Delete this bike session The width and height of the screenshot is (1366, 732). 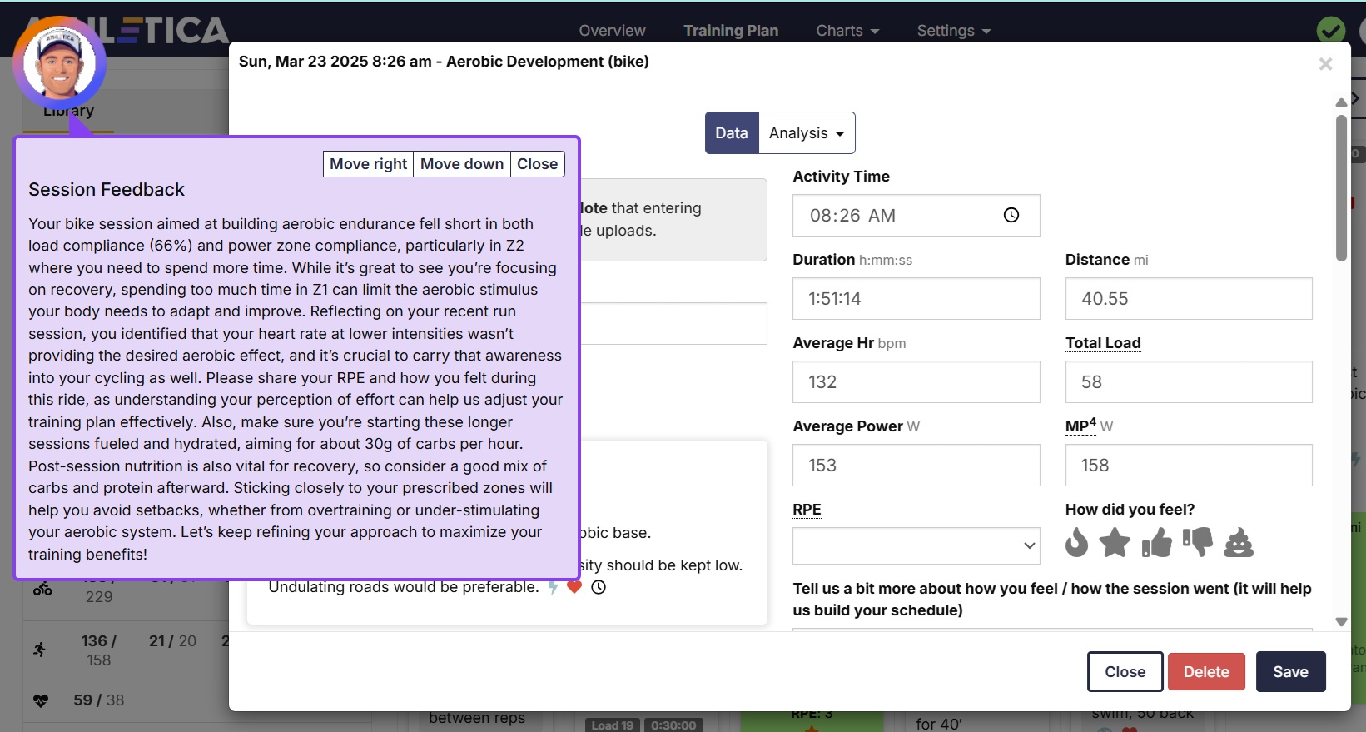(1205, 672)
